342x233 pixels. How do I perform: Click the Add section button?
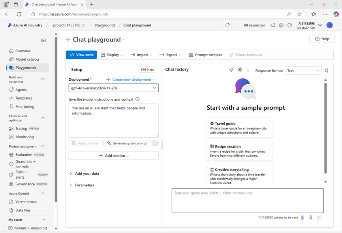pos(114,156)
